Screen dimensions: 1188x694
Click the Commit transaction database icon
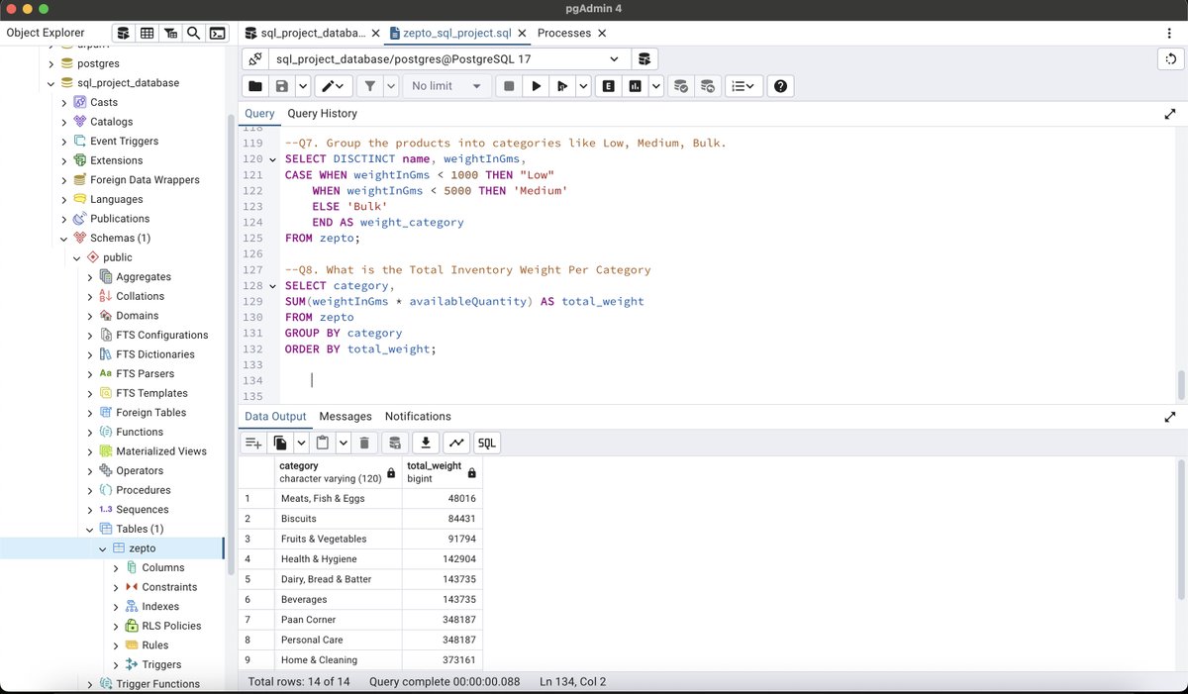click(x=681, y=86)
